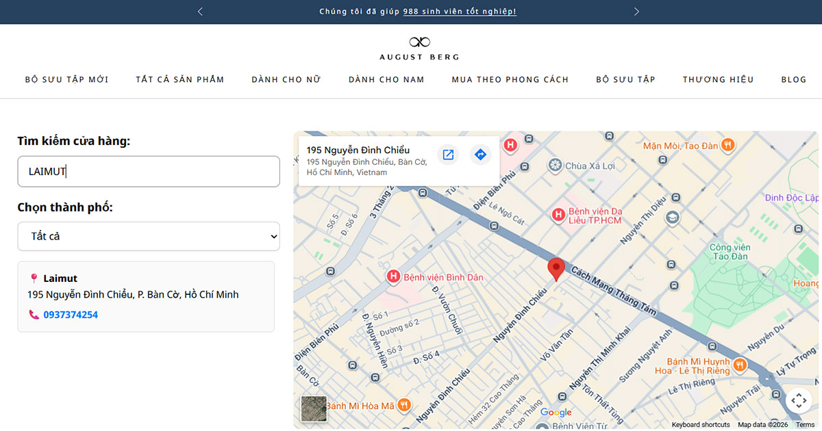Open the '988 sinh viên tốt nghiệp!' link

(460, 12)
